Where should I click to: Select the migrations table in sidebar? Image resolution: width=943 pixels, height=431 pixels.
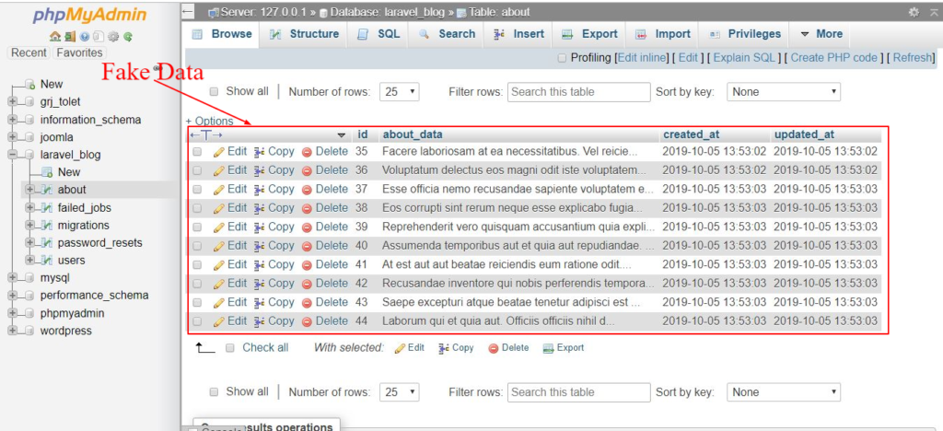[83, 226]
